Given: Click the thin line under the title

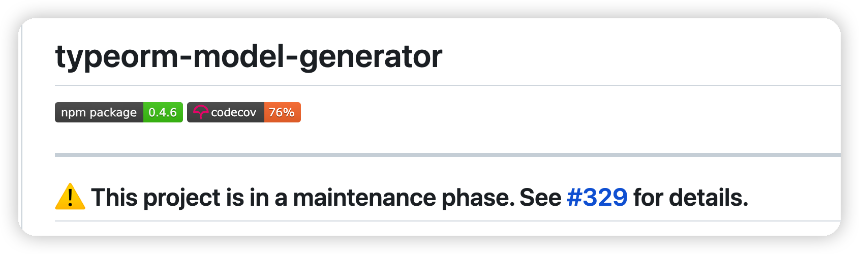Looking at the screenshot, I should tap(447, 85).
